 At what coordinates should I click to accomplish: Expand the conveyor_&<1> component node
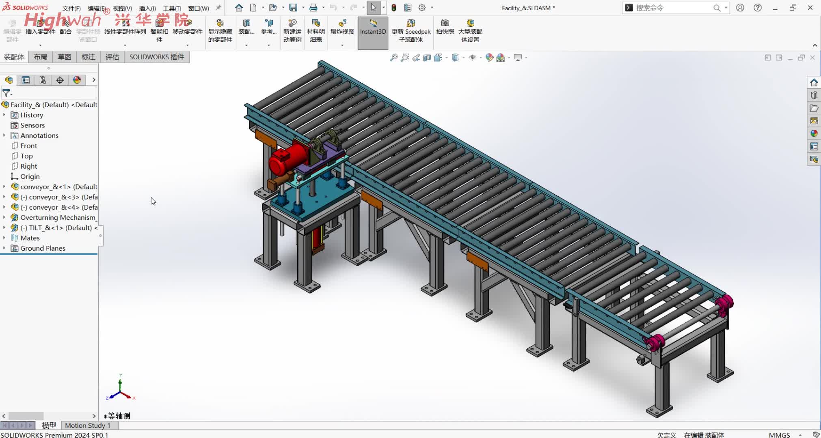(x=4, y=187)
